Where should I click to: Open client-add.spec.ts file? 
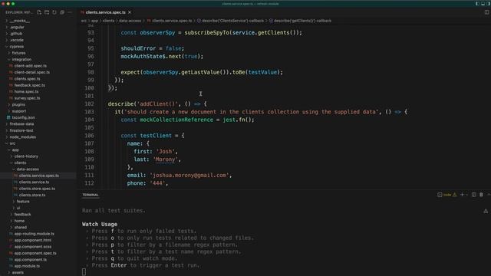(31, 66)
